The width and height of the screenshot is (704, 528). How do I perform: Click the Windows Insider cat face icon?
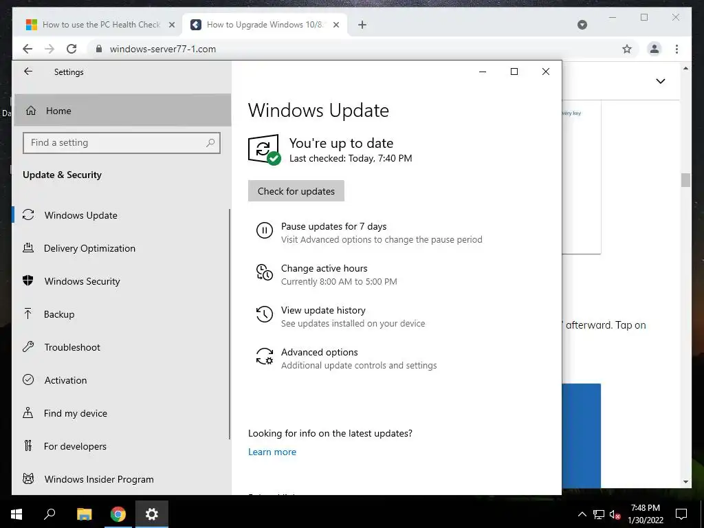pyautogui.click(x=28, y=478)
